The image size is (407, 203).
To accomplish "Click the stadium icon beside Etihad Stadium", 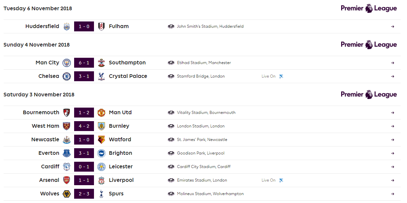I will 171,62.
